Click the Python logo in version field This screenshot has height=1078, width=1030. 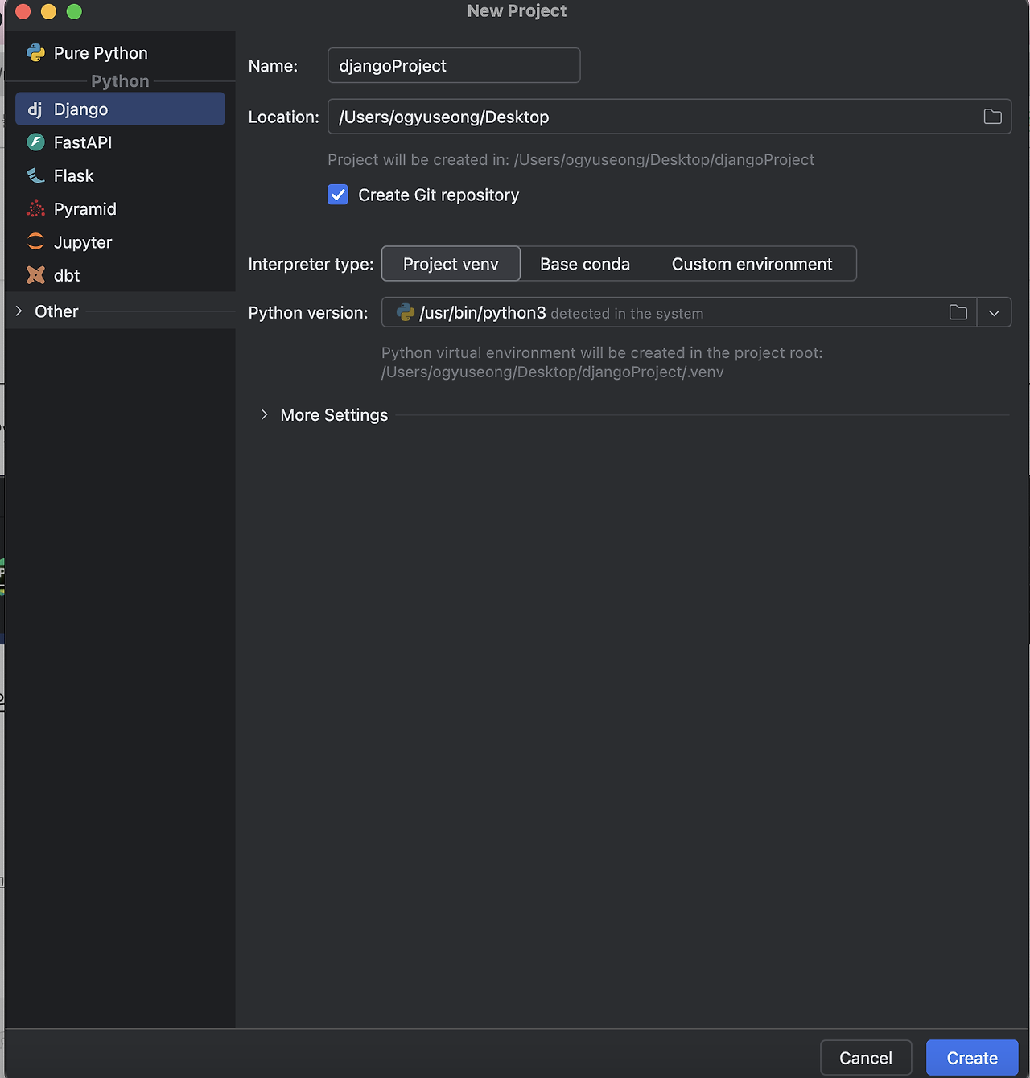tap(406, 312)
